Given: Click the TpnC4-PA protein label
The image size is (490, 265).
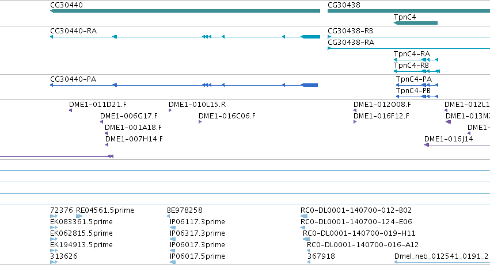Looking at the screenshot, I should coord(414,79).
